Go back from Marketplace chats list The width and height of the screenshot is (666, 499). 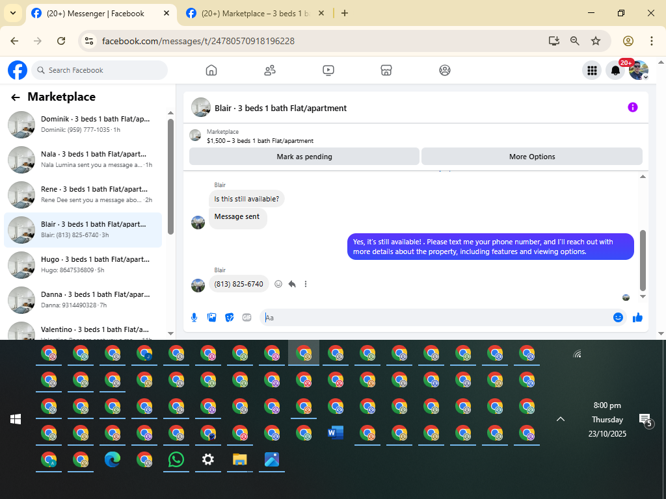click(x=16, y=97)
